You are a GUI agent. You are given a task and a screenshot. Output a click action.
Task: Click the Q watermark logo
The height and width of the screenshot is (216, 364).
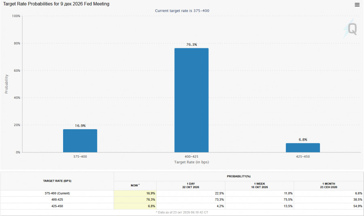[x=350, y=29]
